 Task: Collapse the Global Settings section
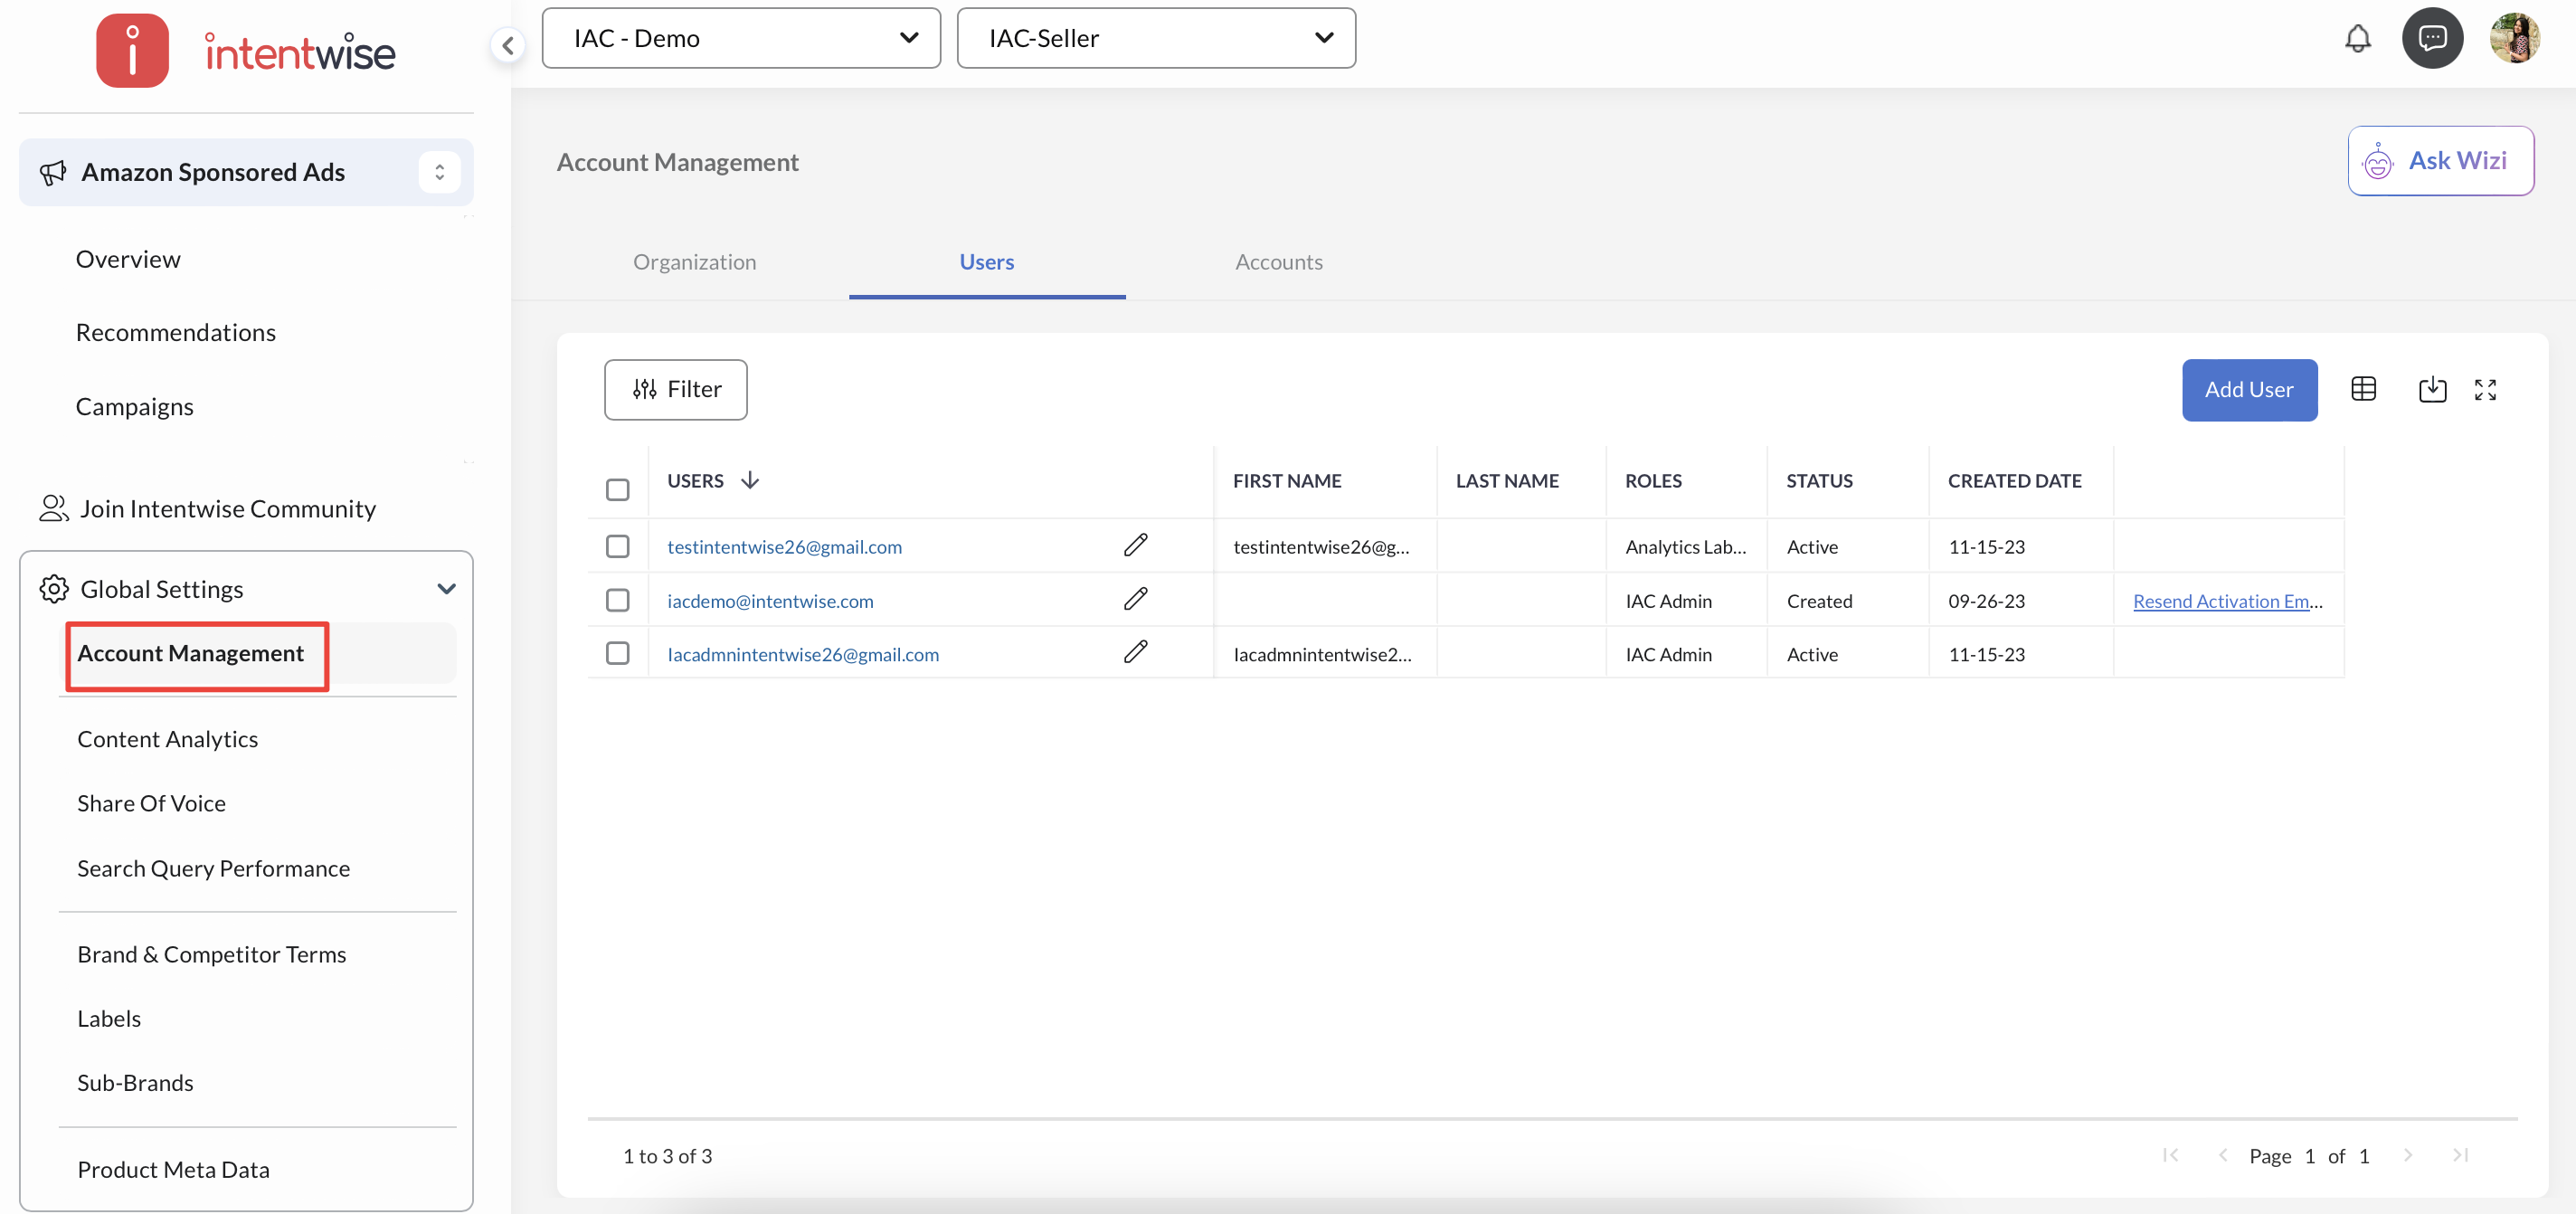click(x=446, y=589)
